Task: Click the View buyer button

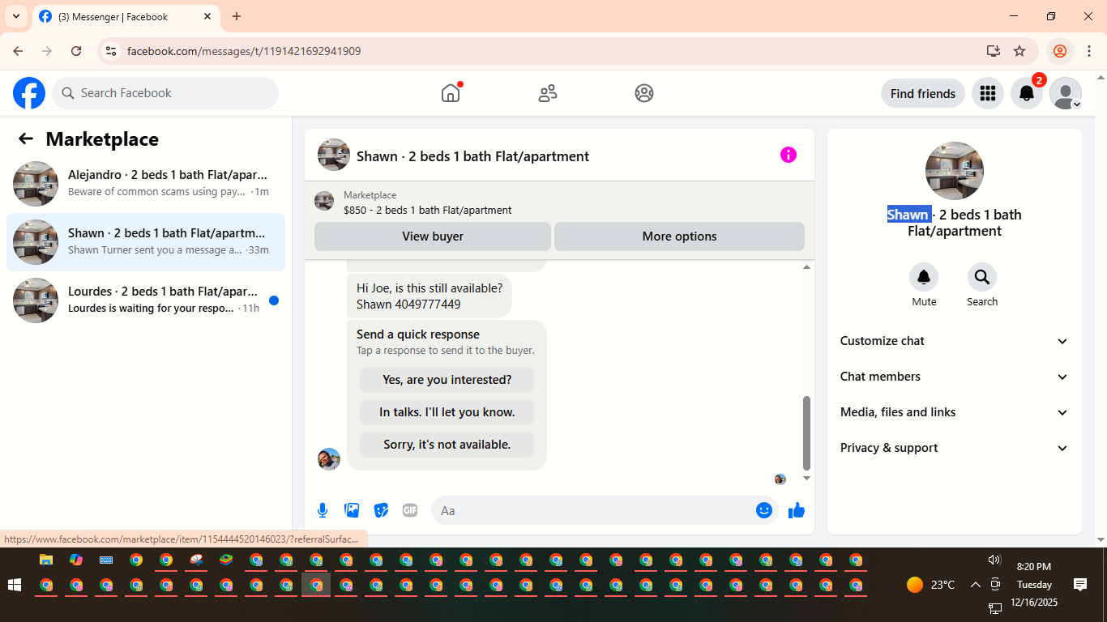Action: [x=433, y=236]
